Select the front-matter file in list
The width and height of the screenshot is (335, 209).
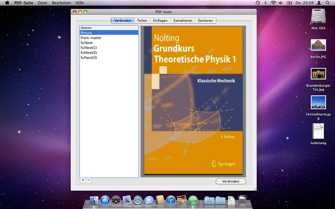point(109,38)
